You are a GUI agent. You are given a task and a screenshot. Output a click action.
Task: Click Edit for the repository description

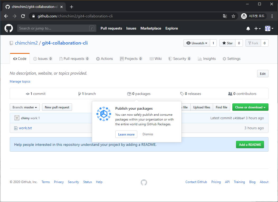click(263, 74)
